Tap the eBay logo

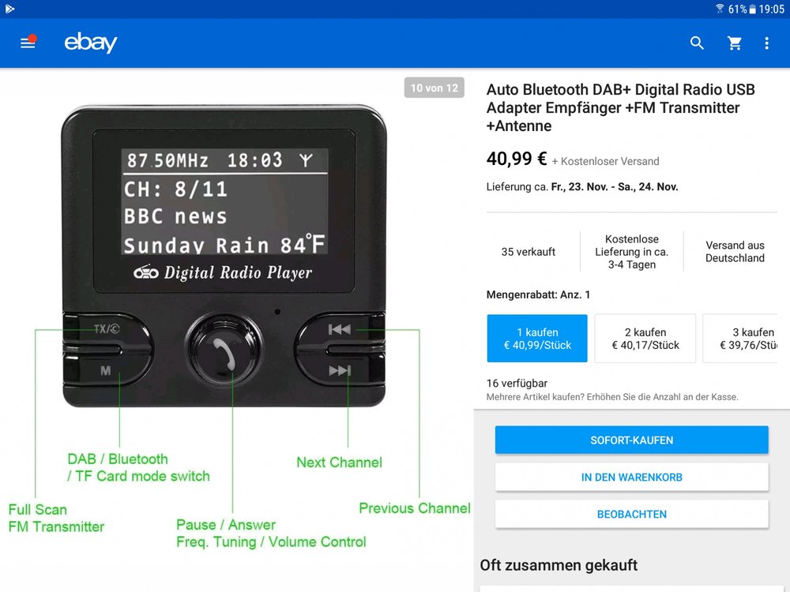(x=91, y=43)
